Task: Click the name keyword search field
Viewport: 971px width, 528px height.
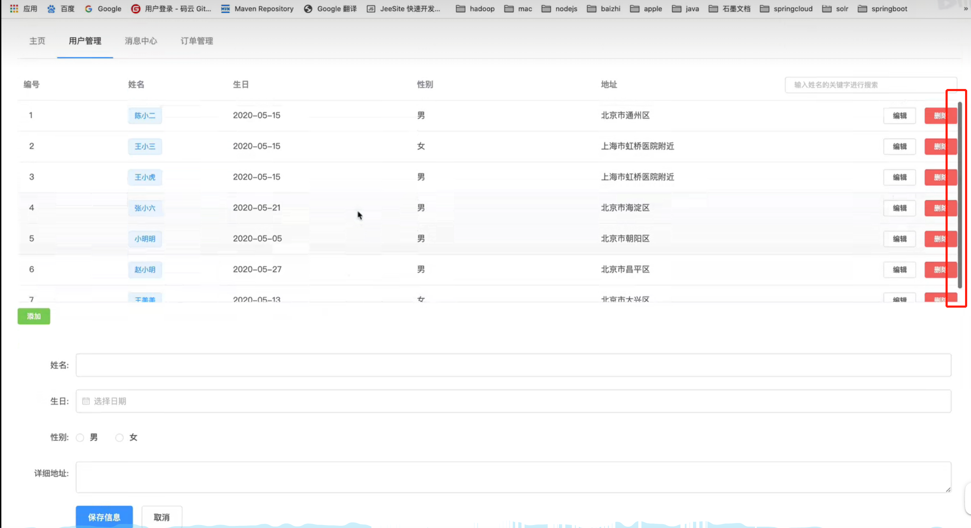Action: point(870,85)
